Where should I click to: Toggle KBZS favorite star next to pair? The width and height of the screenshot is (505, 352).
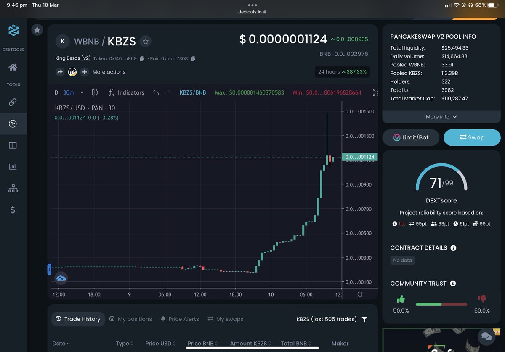coord(146,41)
